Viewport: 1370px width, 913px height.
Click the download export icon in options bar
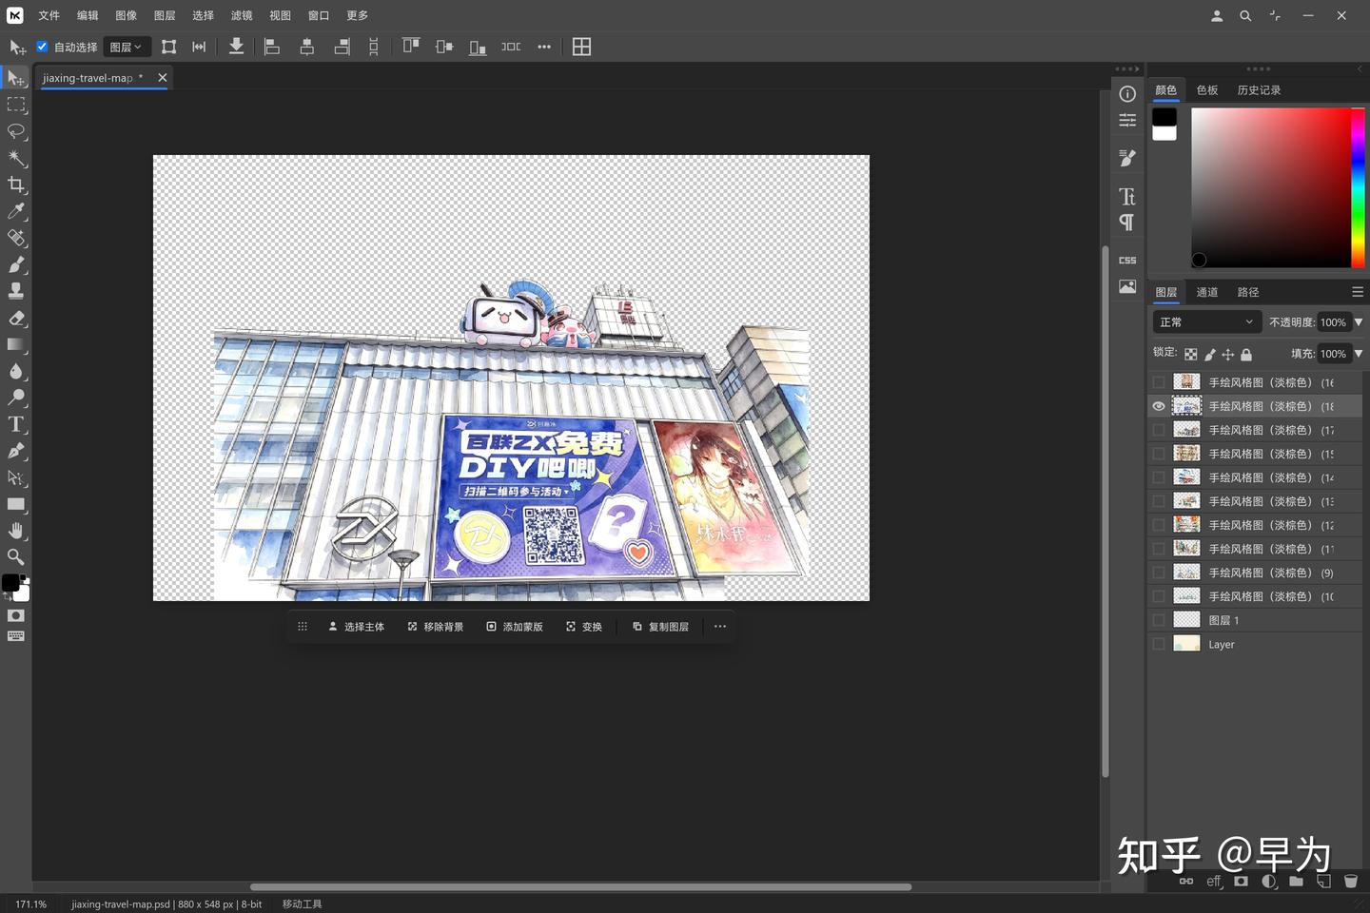[236, 47]
